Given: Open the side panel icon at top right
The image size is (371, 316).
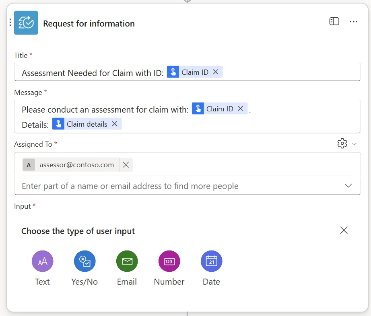Looking at the screenshot, I should click(334, 21).
